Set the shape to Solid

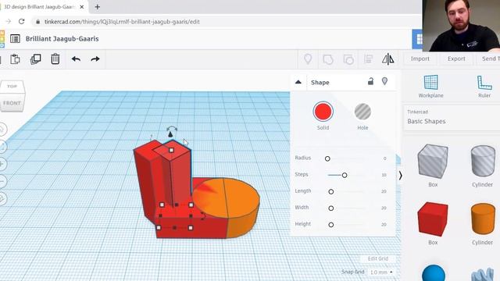click(323, 112)
